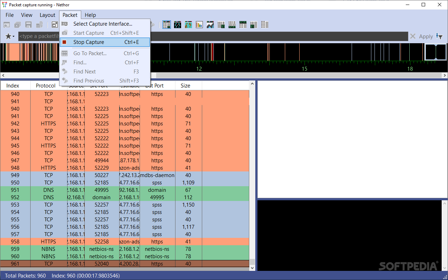This screenshot has height=280, width=448.
Task: Click the timeline horizontal scrollbar thumb
Action: click(x=299, y=76)
